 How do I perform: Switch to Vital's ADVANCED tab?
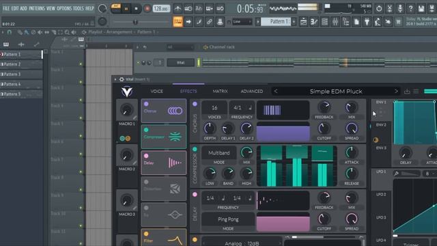(252, 91)
